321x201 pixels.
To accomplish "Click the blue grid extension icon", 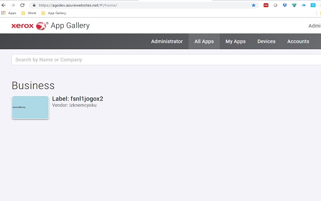I will (313, 5).
